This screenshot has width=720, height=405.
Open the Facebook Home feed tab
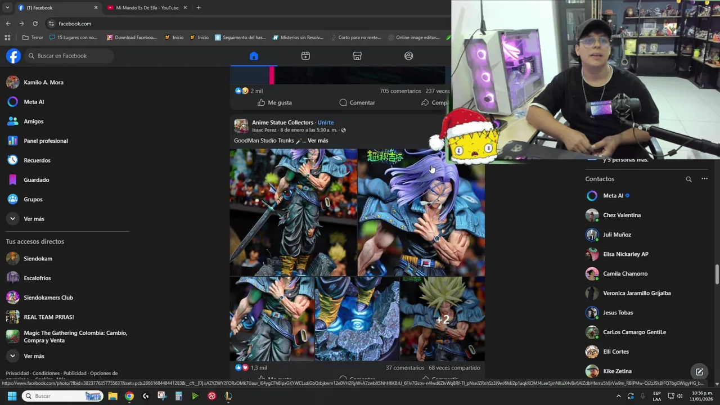(x=254, y=56)
